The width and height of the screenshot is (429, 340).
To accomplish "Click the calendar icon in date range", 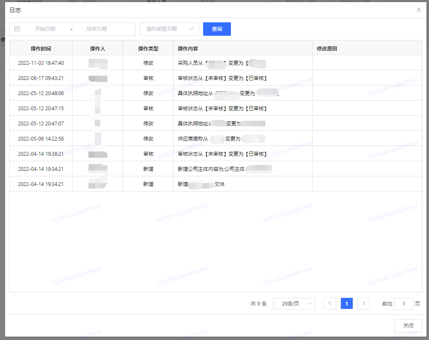I will (x=17, y=29).
